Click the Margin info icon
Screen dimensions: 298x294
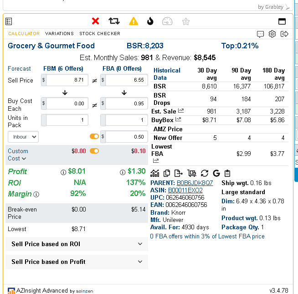point(36,194)
